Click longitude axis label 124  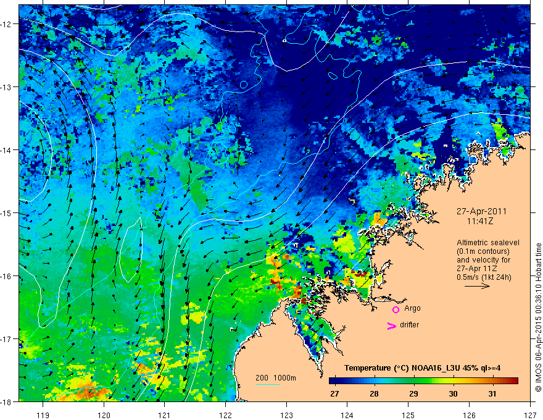tap(347, 415)
